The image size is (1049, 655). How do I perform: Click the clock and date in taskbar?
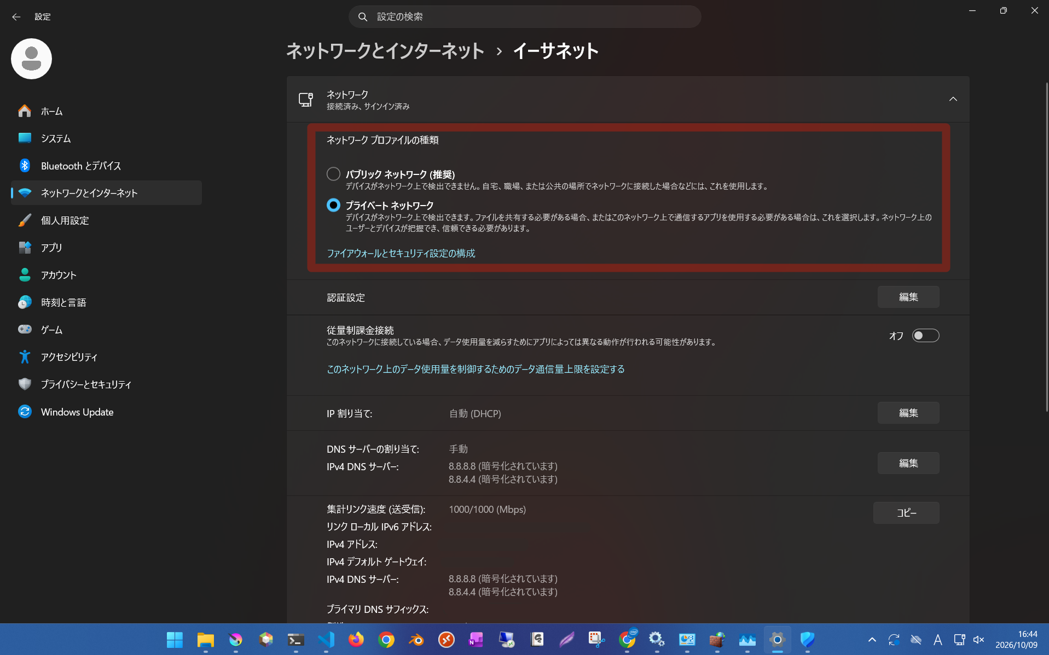[1016, 639]
